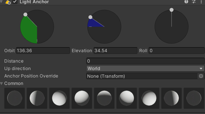Click the Light Anchor component icon
205x114 pixels.
tap(8, 2)
